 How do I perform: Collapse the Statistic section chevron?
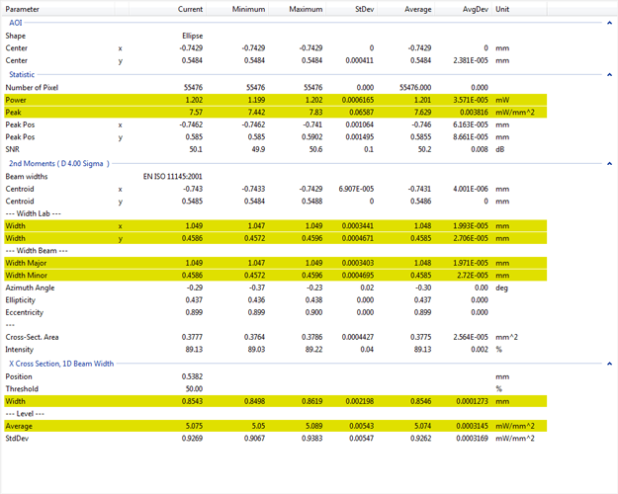click(x=609, y=74)
